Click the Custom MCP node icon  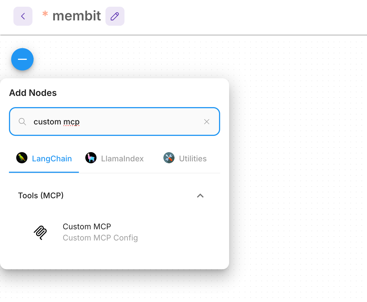coord(40,232)
